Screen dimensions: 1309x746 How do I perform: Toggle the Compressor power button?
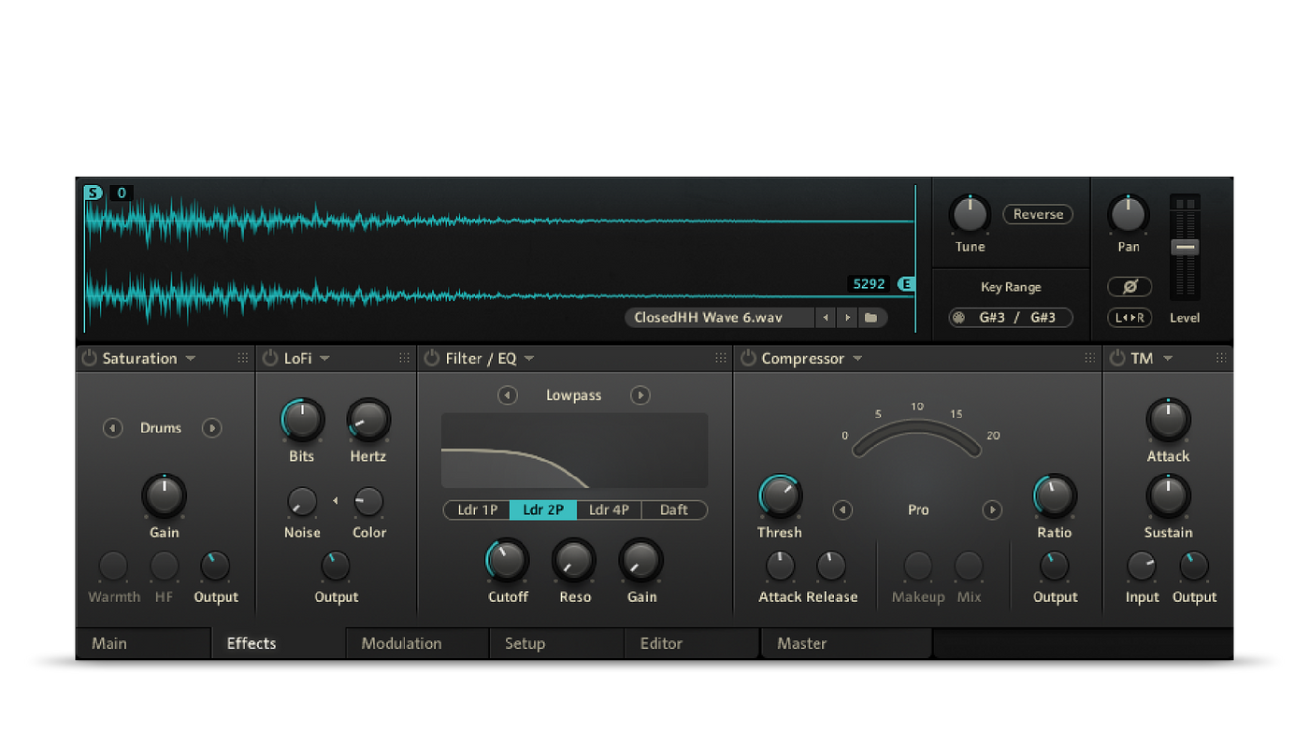pos(748,358)
